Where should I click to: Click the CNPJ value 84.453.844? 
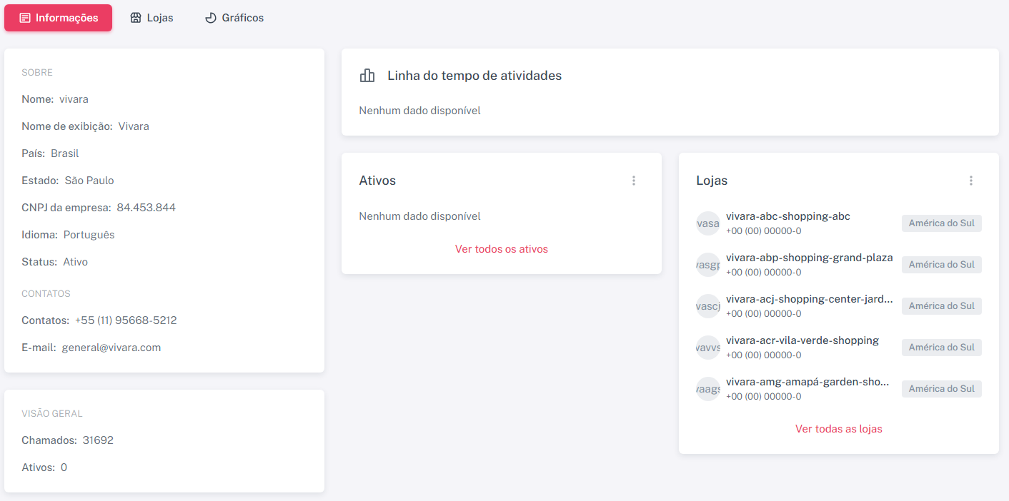pos(146,208)
